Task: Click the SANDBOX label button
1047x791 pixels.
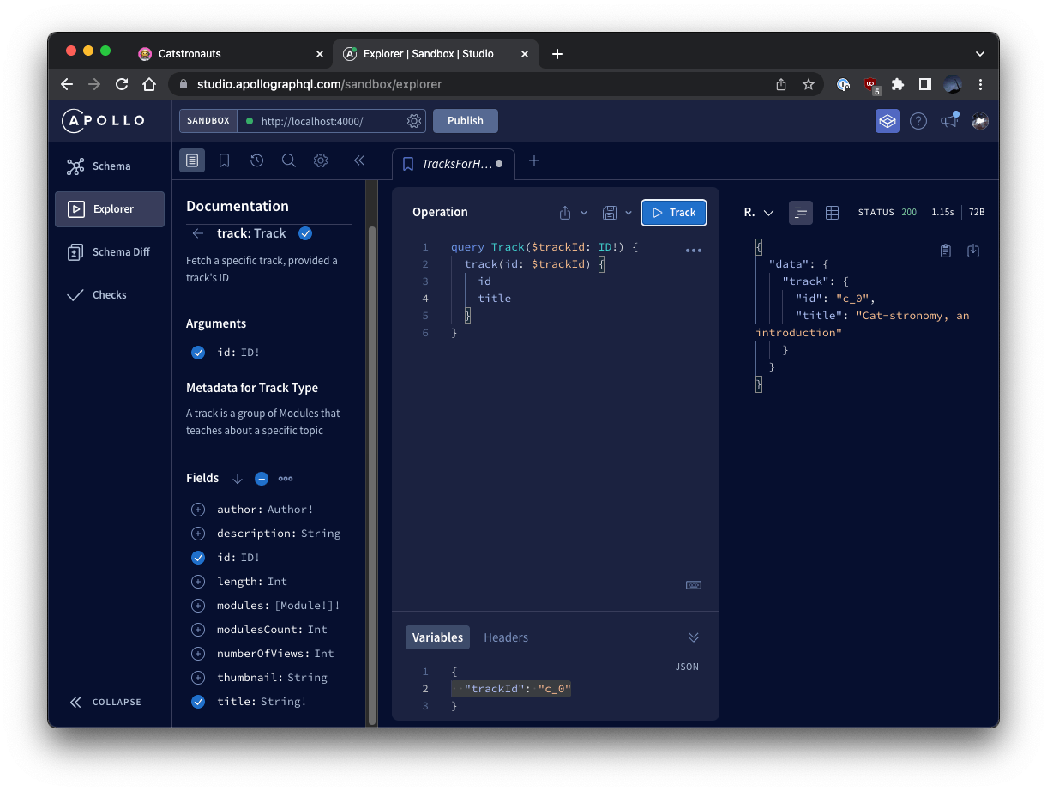Action: pyautogui.click(x=208, y=121)
